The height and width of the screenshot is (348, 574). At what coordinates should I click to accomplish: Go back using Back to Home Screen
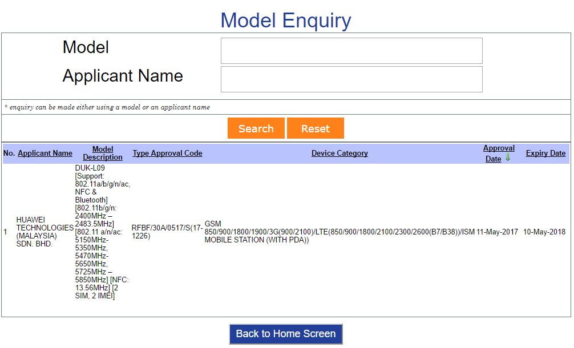[286, 334]
